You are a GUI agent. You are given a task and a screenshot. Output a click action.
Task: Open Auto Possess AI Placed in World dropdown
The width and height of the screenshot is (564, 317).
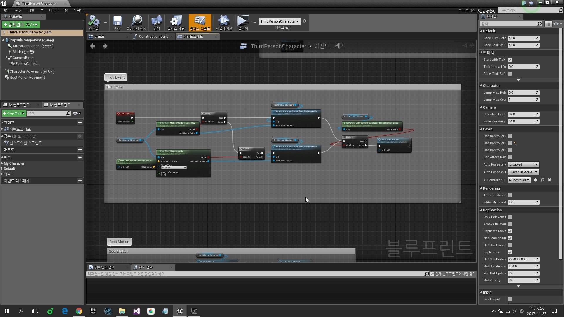click(x=523, y=172)
